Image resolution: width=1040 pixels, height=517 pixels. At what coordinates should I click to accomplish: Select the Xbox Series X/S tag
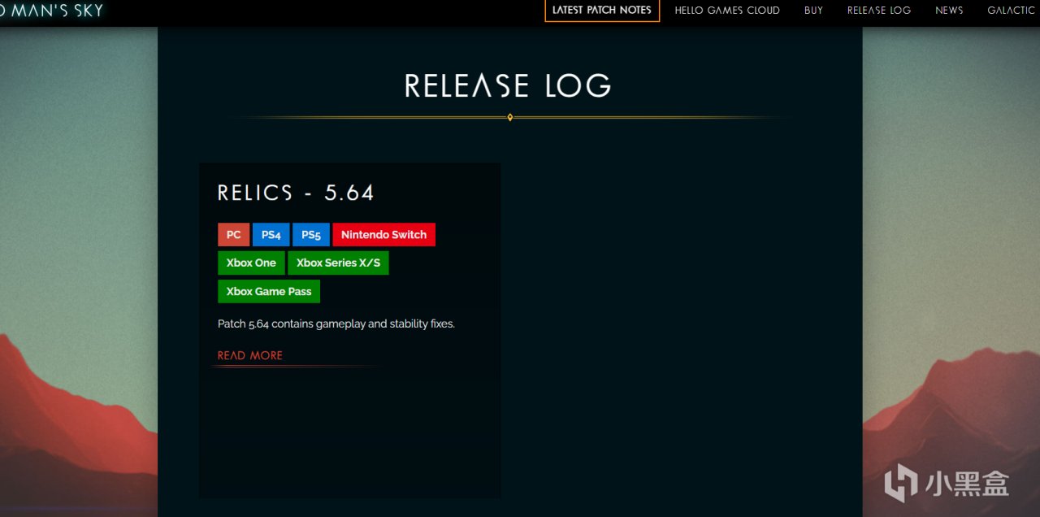(338, 263)
